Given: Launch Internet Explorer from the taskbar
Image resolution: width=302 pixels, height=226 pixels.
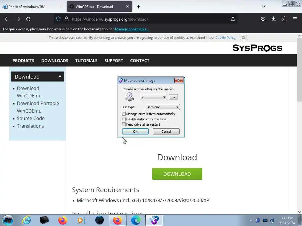Looking at the screenshot, I should pyautogui.click(x=26, y=220).
